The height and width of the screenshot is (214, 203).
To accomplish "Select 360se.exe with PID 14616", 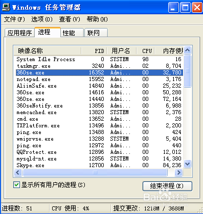I will click(99, 92).
